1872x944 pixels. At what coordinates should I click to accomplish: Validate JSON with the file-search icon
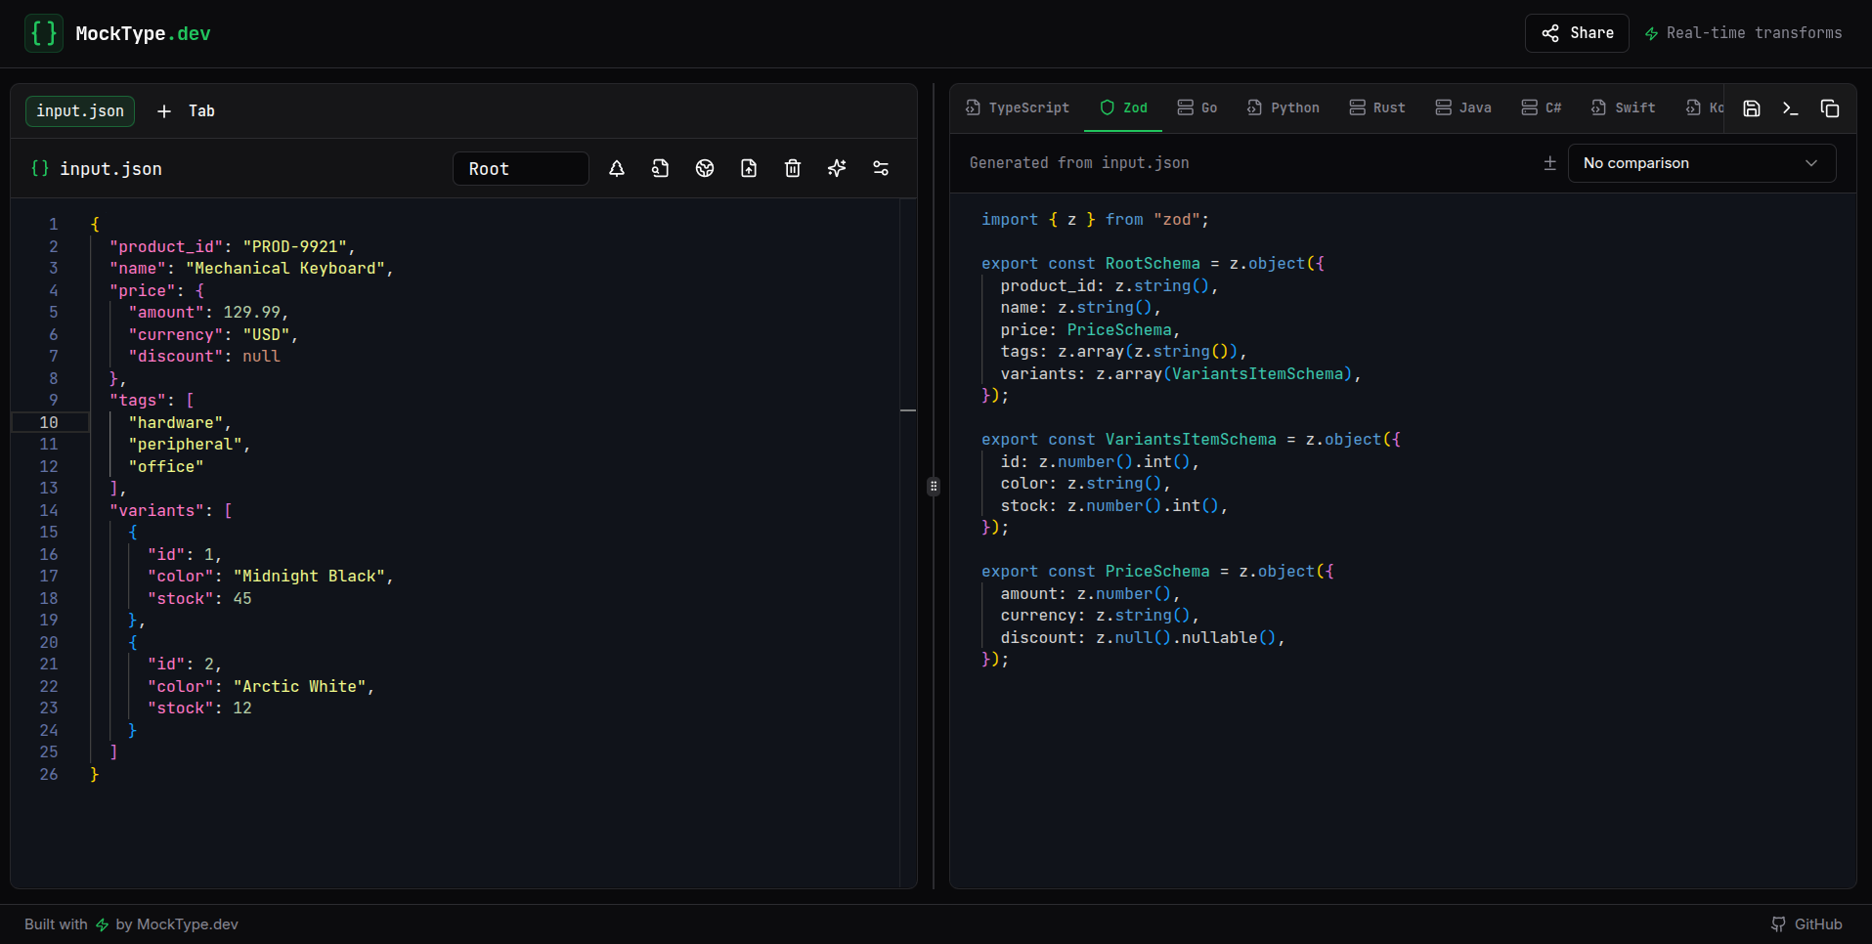[x=660, y=168]
